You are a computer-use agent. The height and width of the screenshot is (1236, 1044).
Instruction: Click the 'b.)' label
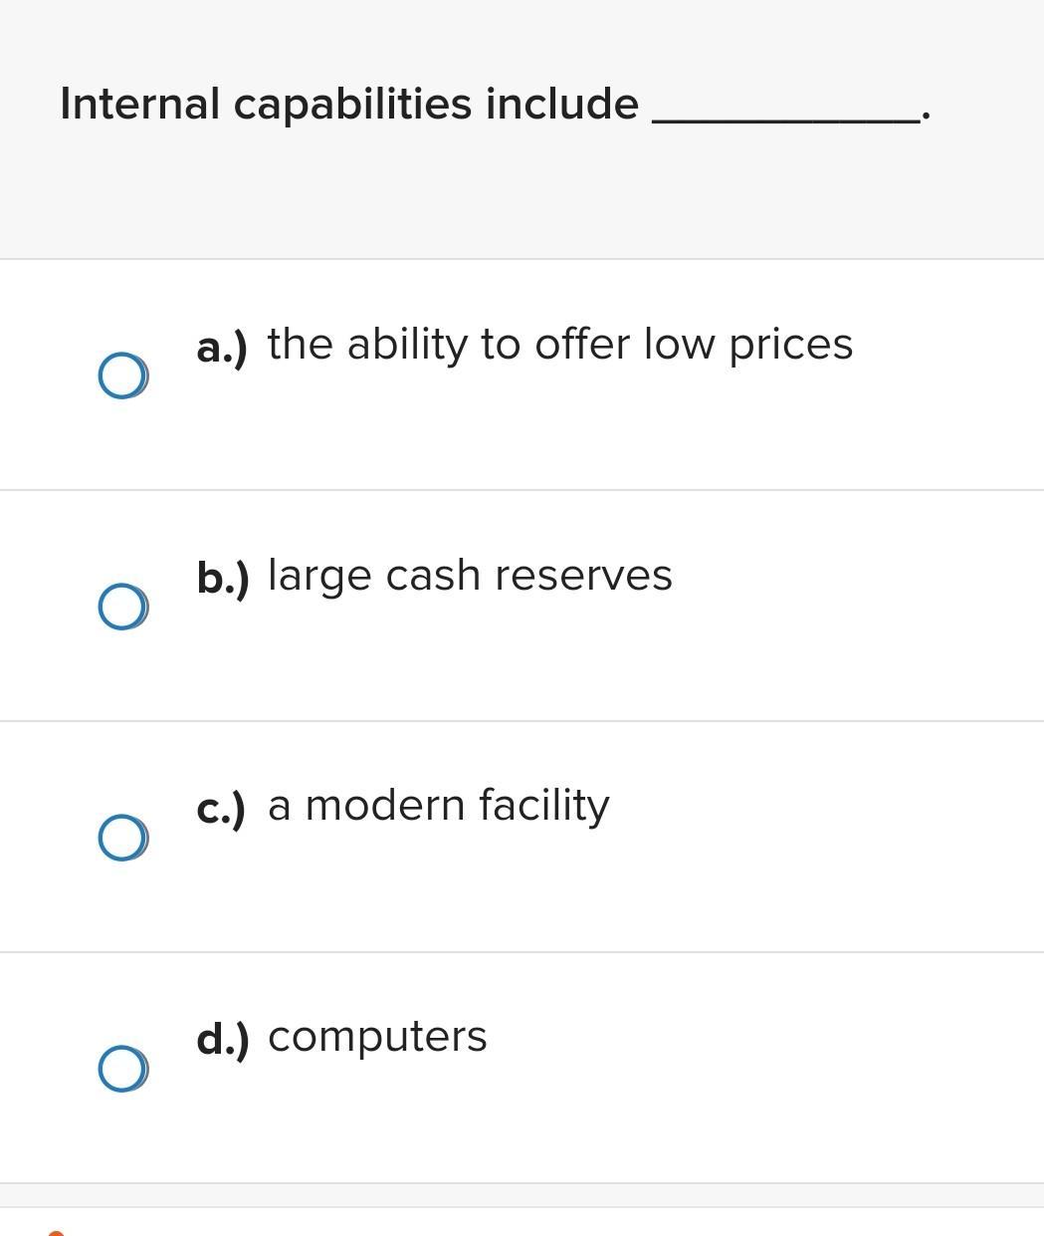pyautogui.click(x=223, y=577)
